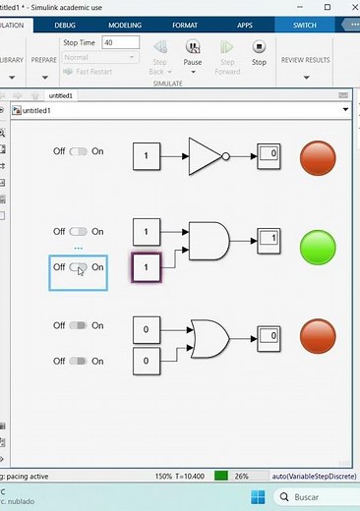Expand the REVIEW RESULTS section arrow

[306, 78]
